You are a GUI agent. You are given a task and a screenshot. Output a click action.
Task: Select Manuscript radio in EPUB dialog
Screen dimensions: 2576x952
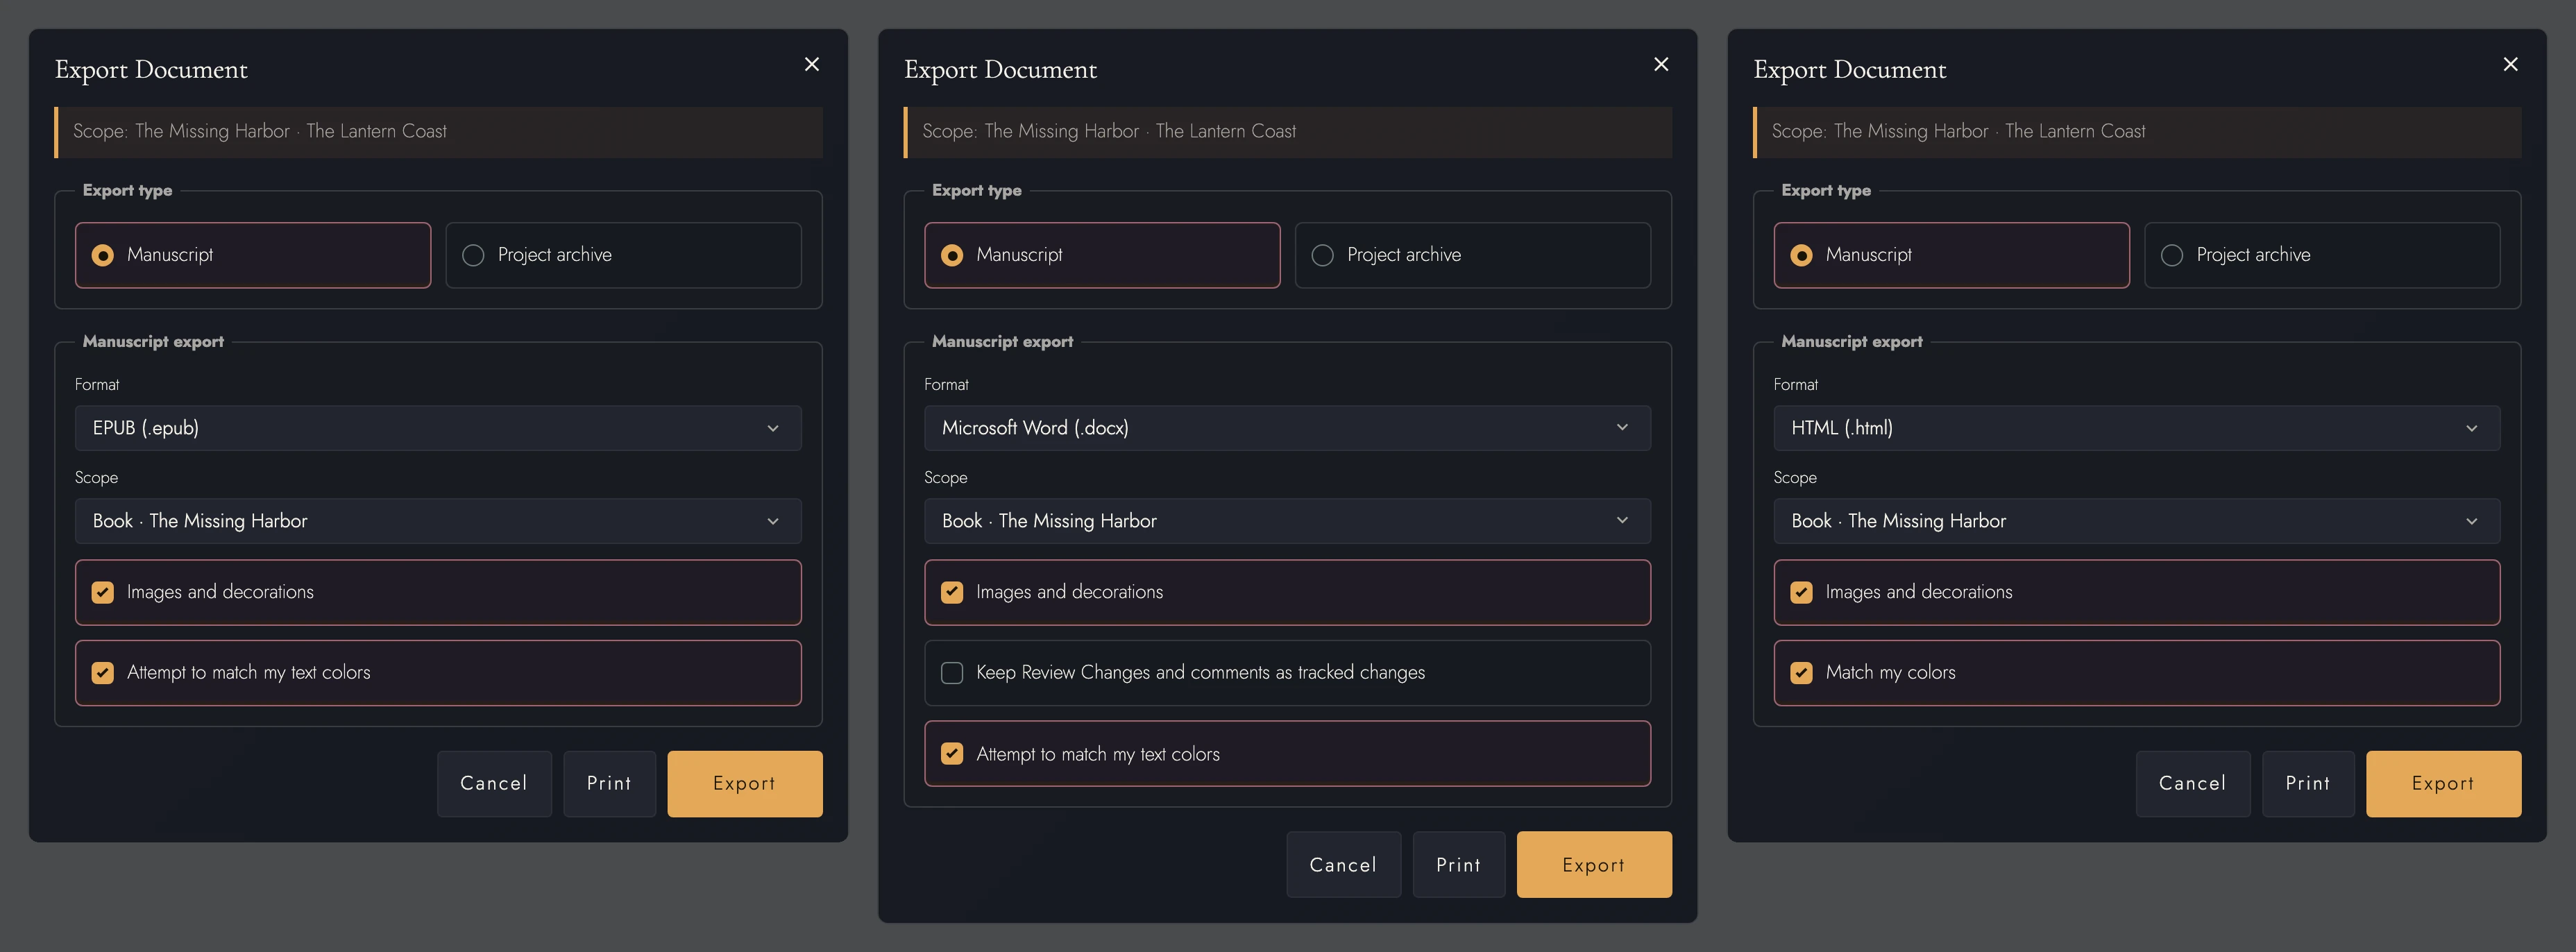(x=102, y=255)
